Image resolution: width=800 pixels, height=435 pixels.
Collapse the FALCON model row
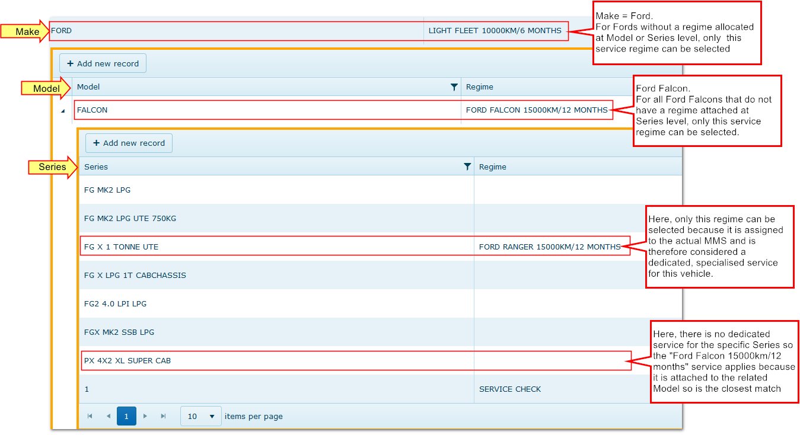(x=62, y=110)
